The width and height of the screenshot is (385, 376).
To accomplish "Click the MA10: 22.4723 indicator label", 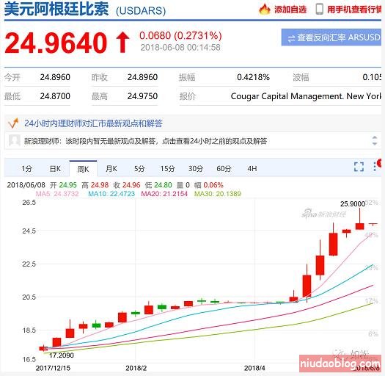I will [x=111, y=194].
